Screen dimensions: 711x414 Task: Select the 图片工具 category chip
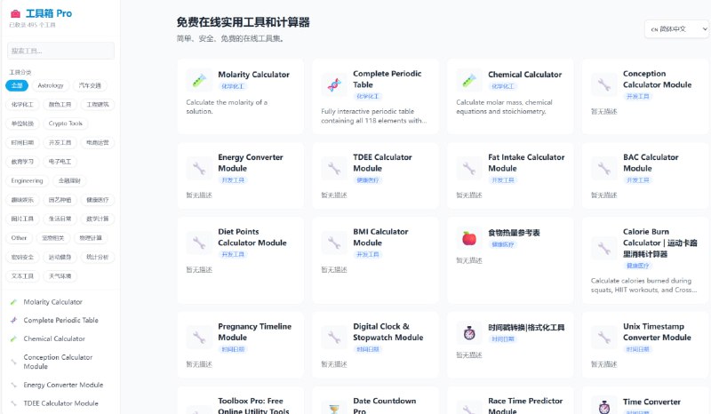pos(22,219)
